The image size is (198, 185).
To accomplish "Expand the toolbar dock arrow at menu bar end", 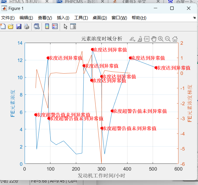I will pos(194,18).
